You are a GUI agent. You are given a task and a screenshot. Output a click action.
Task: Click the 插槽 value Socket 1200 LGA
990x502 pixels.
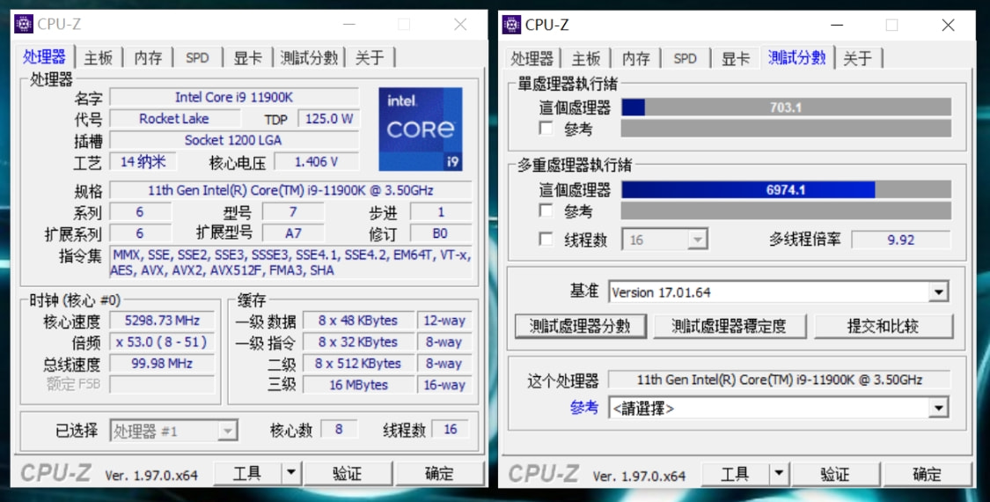click(x=234, y=140)
